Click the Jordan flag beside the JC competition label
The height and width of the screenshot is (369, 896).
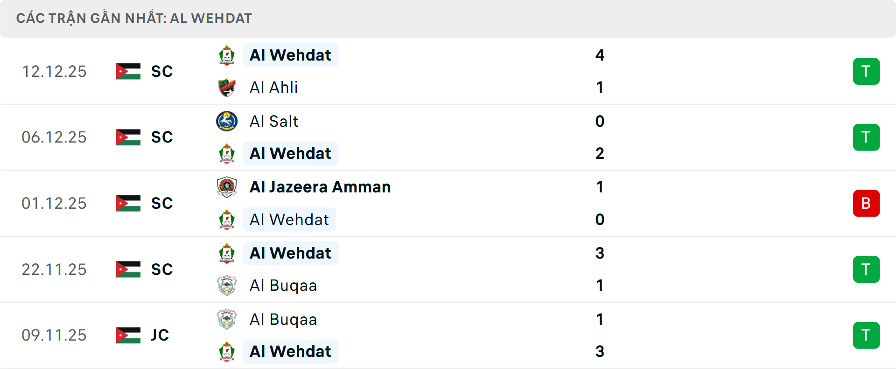(x=128, y=335)
